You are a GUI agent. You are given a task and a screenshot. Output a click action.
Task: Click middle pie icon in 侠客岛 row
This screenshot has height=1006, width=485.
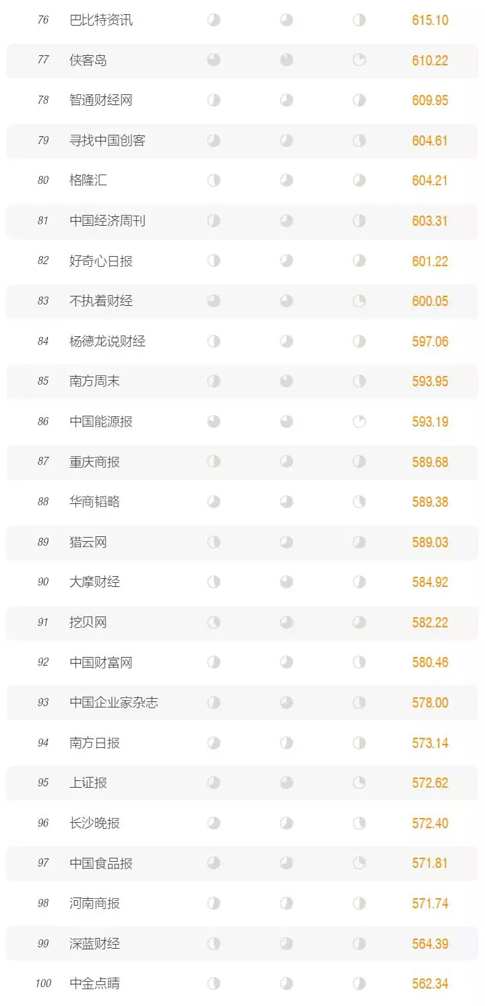point(286,60)
